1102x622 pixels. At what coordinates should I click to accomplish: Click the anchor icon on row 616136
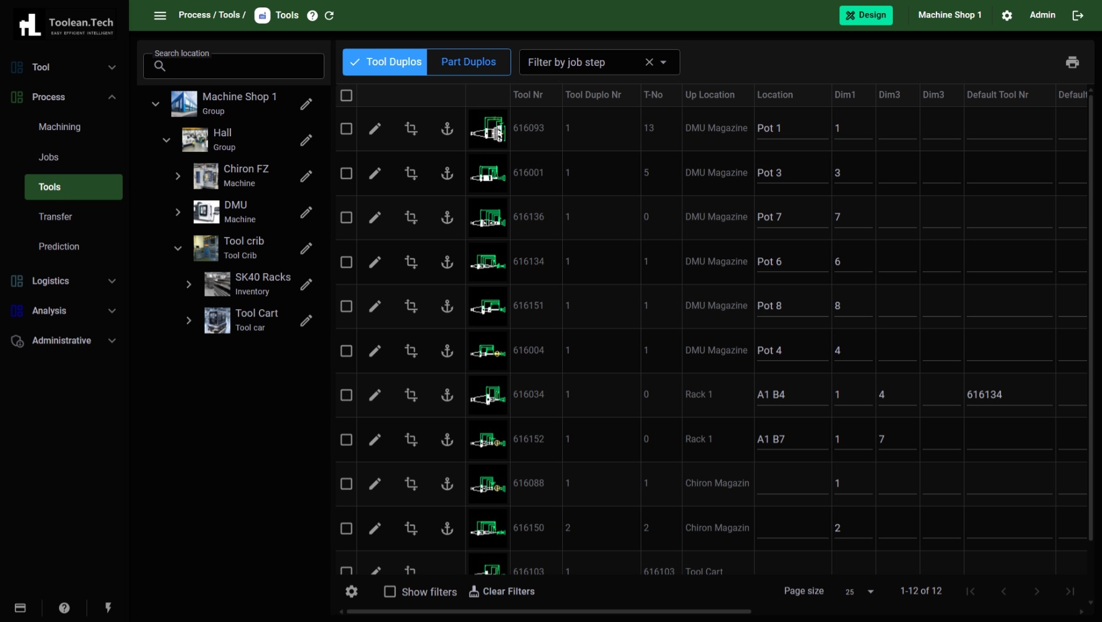[x=448, y=217]
